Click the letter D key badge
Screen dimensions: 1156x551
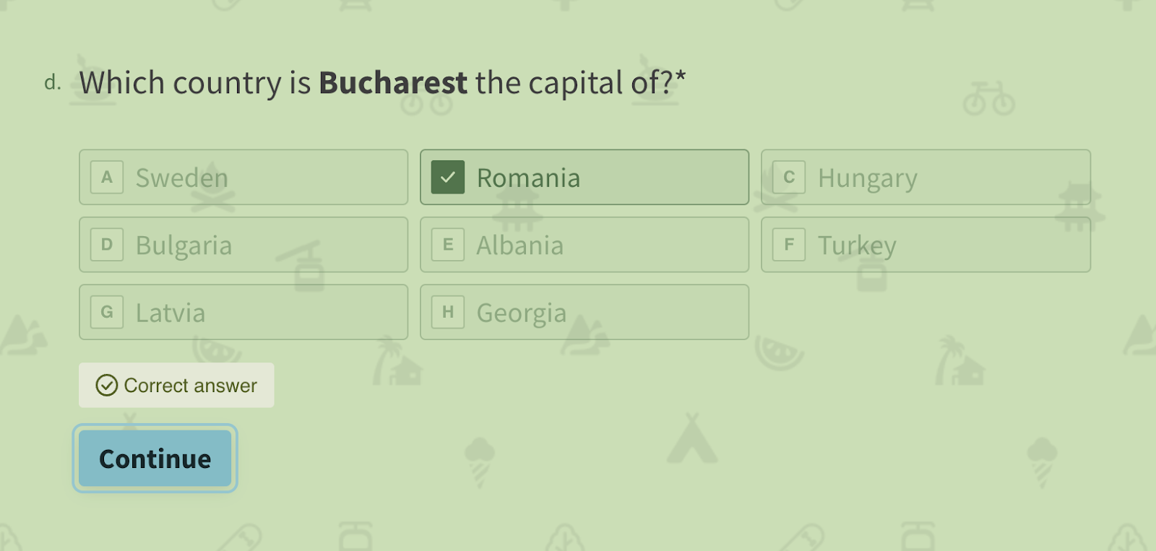[107, 245]
